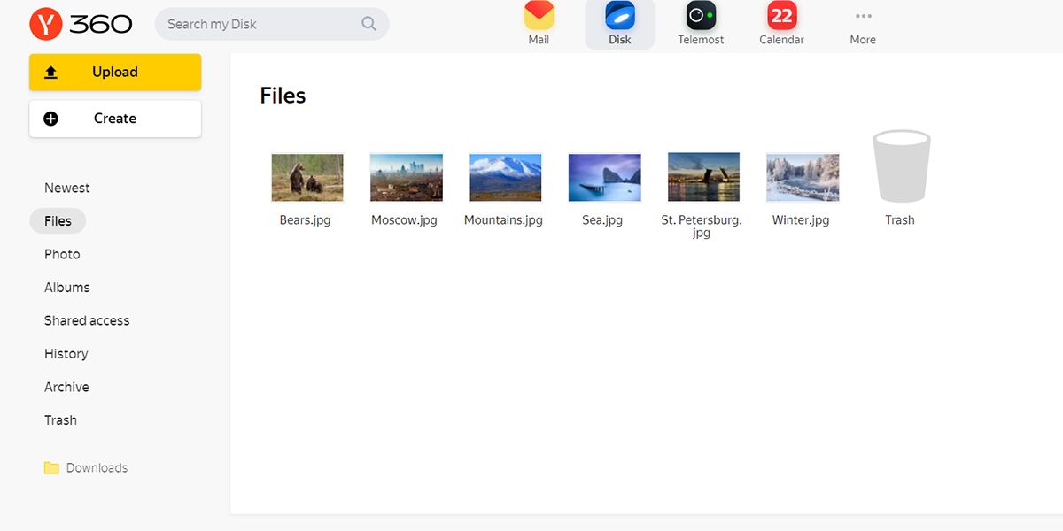Select the Mountains.jpg thumbnail

pos(505,178)
